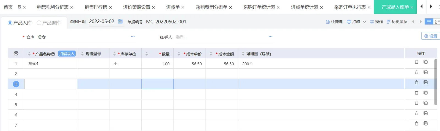Duplicate the highlighted third row
Viewport: 440px width, 131px height.
click(425, 82)
